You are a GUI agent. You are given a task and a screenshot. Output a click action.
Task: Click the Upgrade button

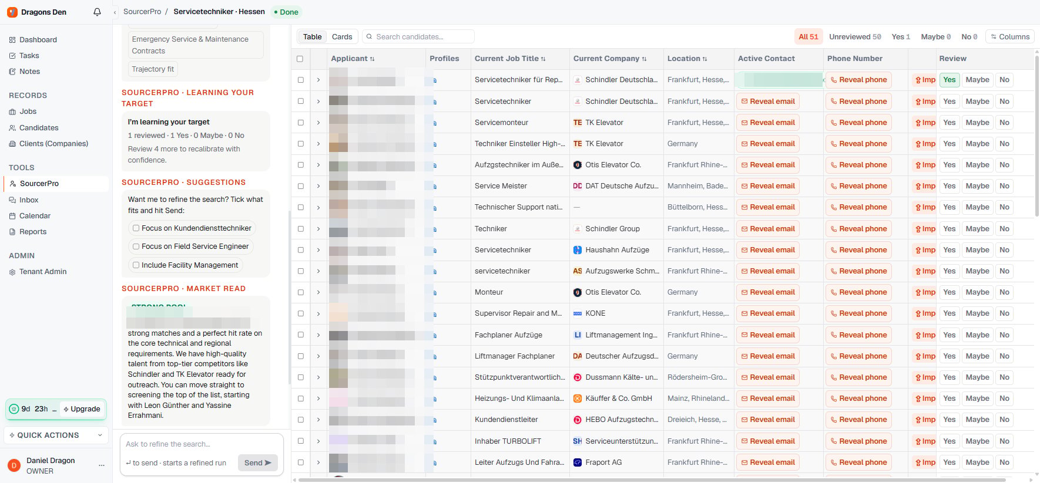click(82, 409)
